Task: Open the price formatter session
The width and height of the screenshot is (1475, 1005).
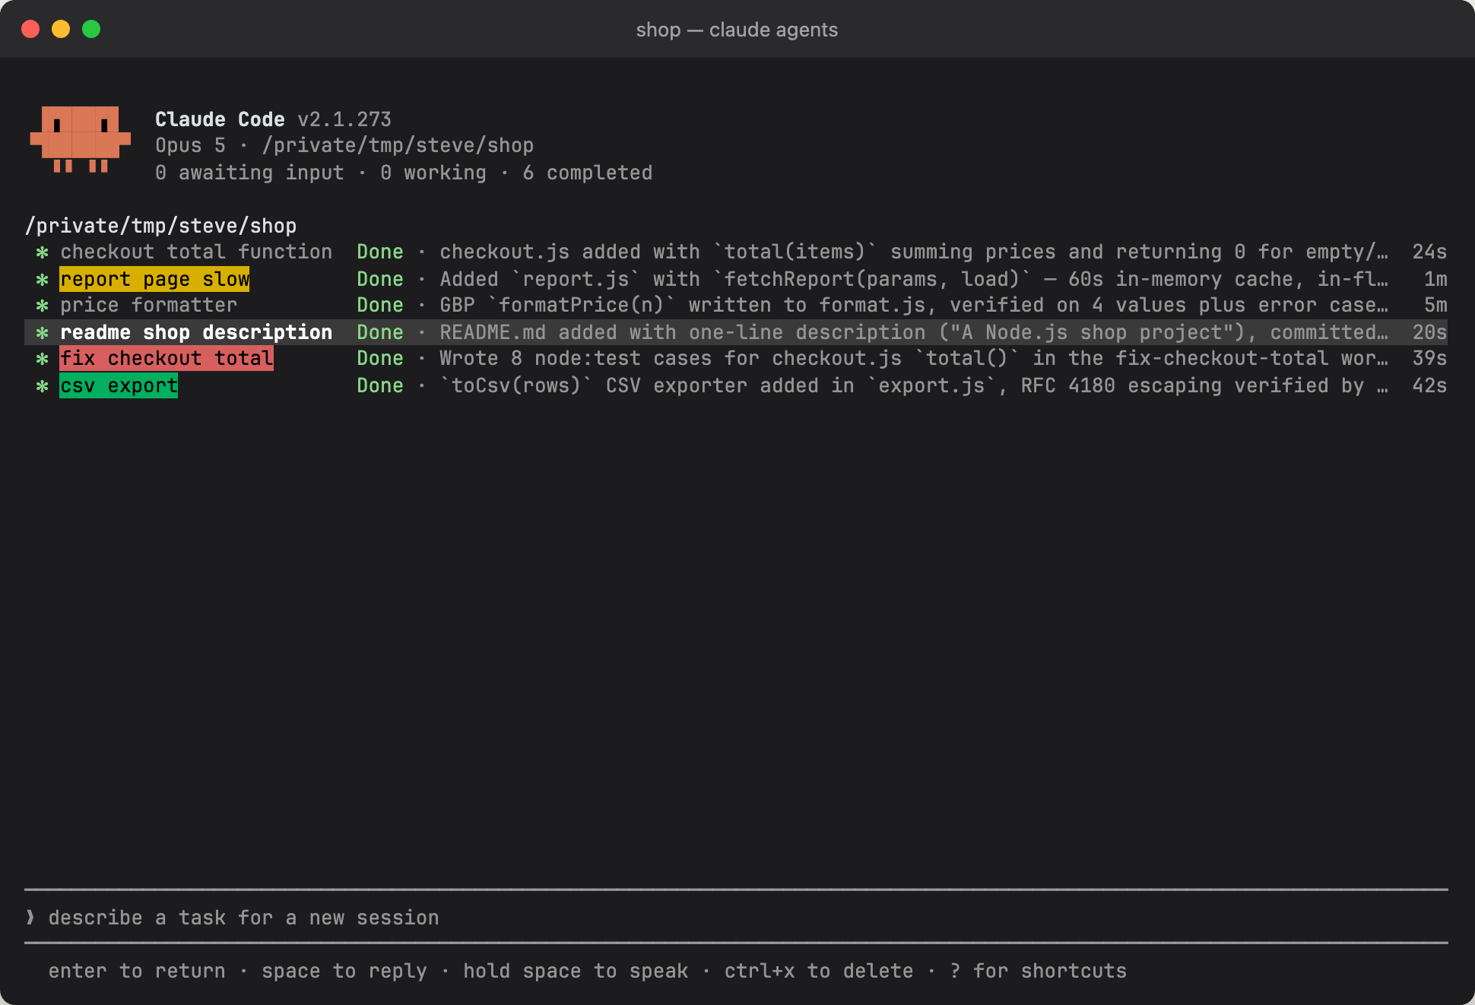Action: pyautogui.click(x=736, y=306)
